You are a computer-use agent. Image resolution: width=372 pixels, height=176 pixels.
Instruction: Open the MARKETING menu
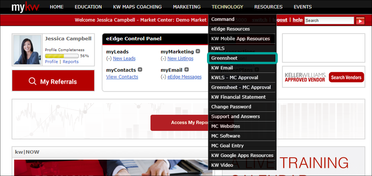pyautogui.click(x=187, y=7)
